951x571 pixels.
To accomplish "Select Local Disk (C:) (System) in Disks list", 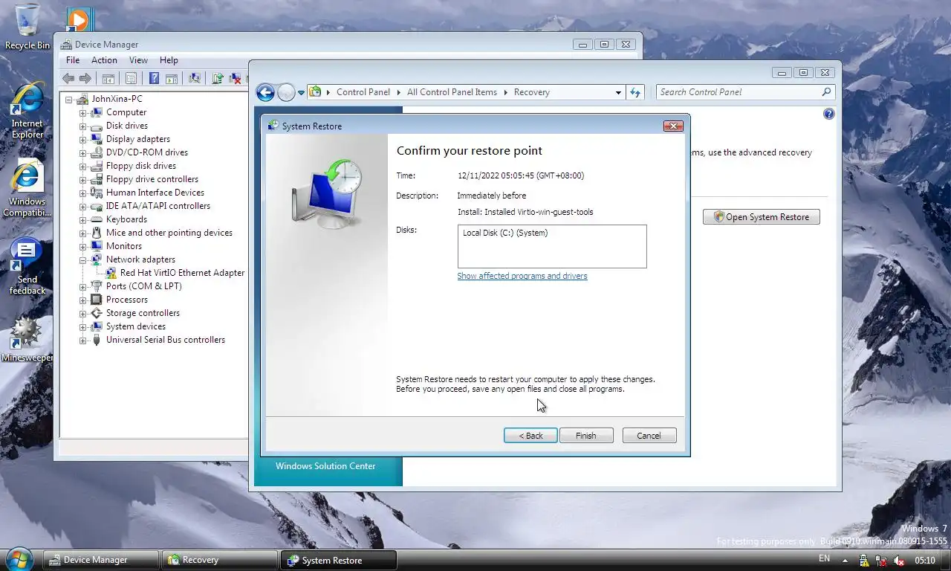I will (505, 233).
